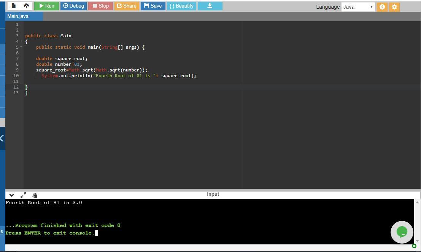421x252 pixels.
Task: Expand the console to fullscreen
Action: click(23, 195)
